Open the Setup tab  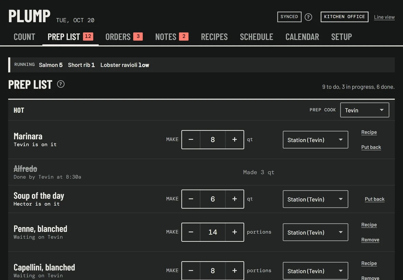pyautogui.click(x=342, y=37)
